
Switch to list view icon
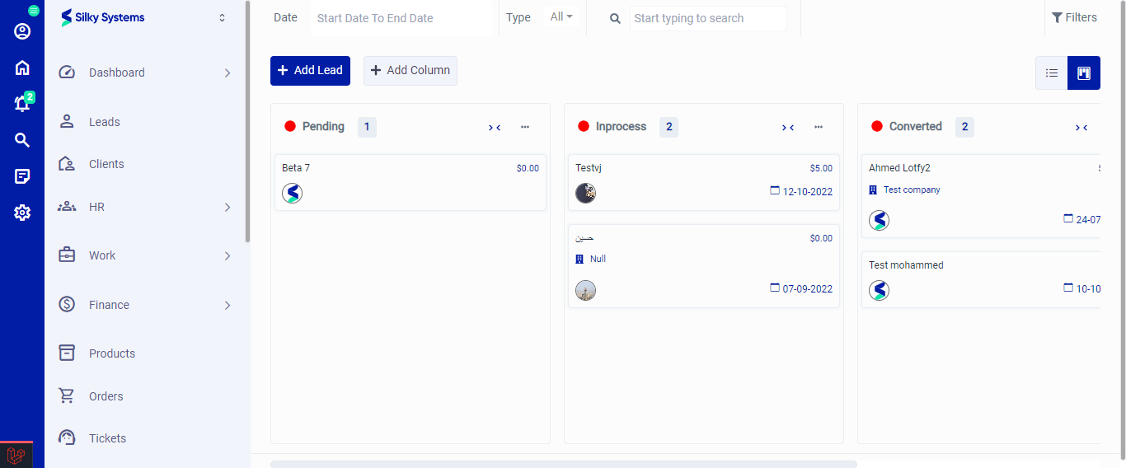click(x=1052, y=73)
